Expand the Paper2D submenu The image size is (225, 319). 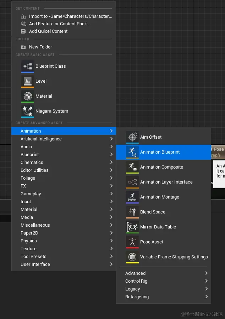click(64, 233)
